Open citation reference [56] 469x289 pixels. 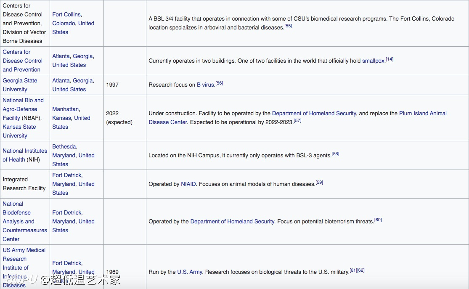point(219,83)
